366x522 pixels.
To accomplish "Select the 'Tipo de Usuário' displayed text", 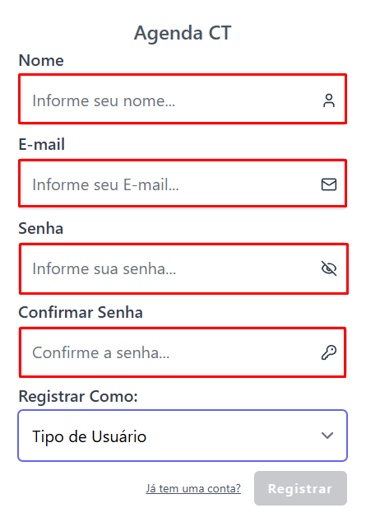I will [x=89, y=436].
